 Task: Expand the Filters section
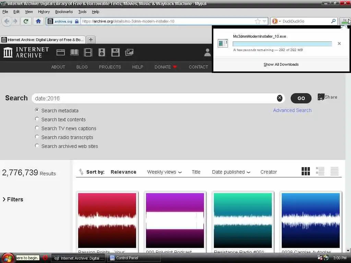[x=13, y=199]
